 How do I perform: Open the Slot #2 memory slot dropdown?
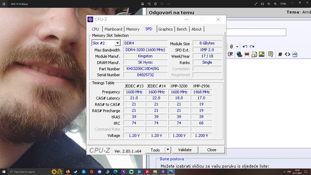tap(106, 43)
